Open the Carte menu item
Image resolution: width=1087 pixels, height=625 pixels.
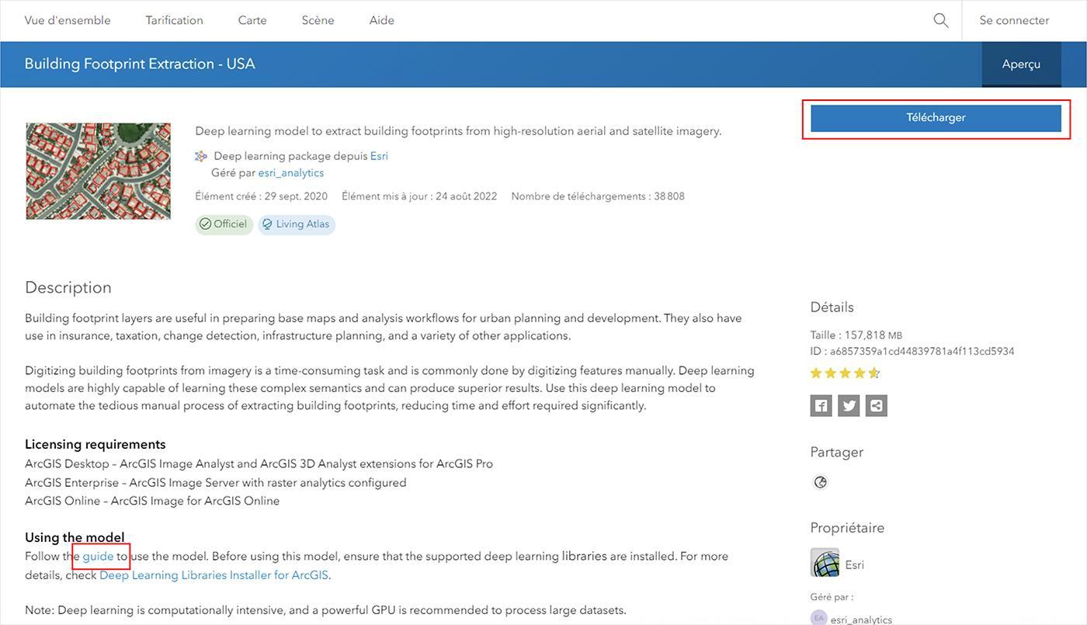(x=252, y=20)
